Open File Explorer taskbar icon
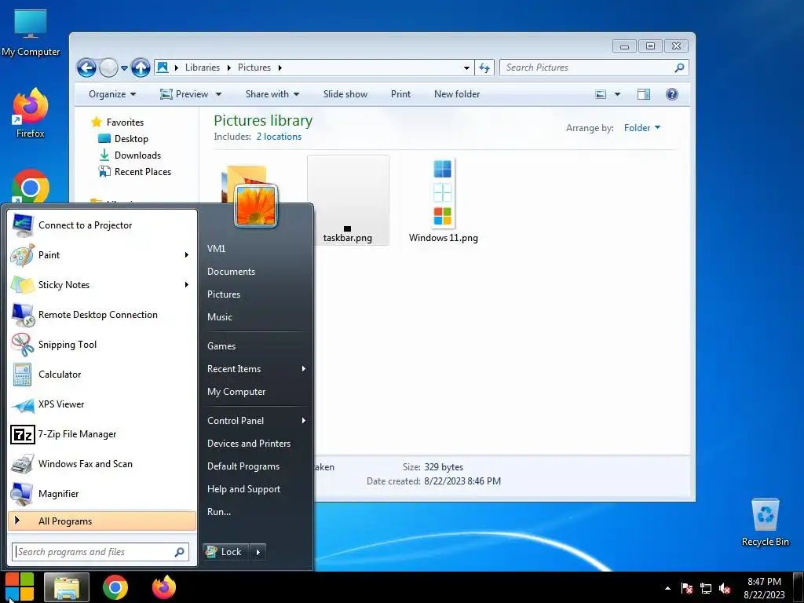The image size is (804, 603). (67, 587)
